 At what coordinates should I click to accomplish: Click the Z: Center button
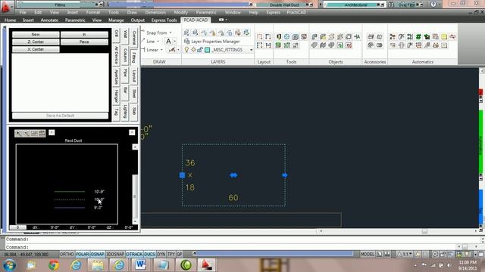point(36,42)
